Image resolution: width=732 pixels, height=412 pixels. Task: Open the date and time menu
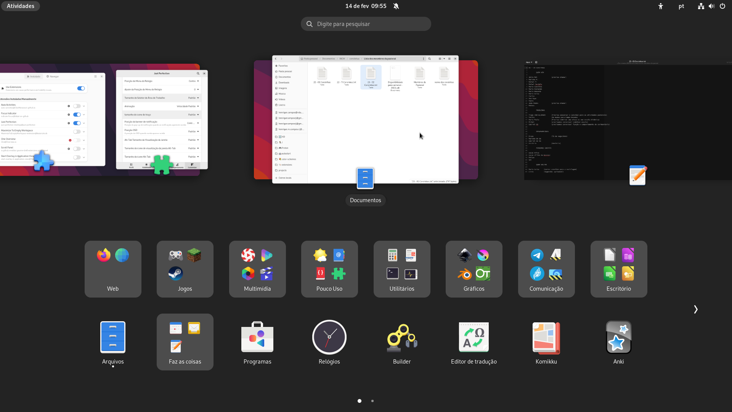(x=365, y=6)
